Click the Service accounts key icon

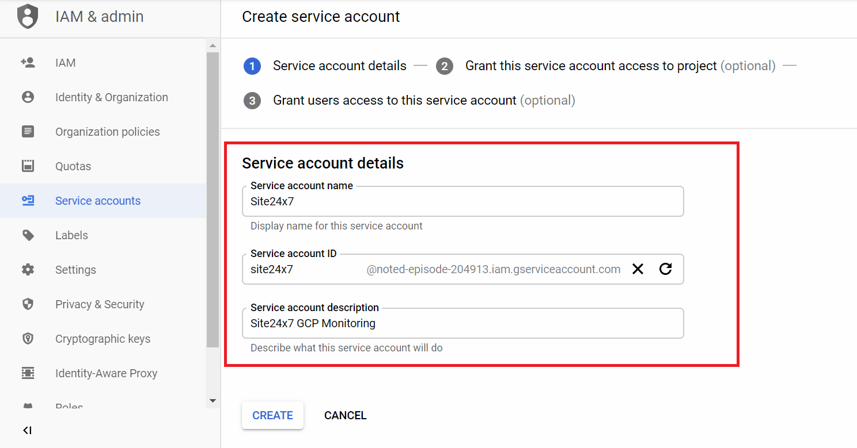(28, 201)
